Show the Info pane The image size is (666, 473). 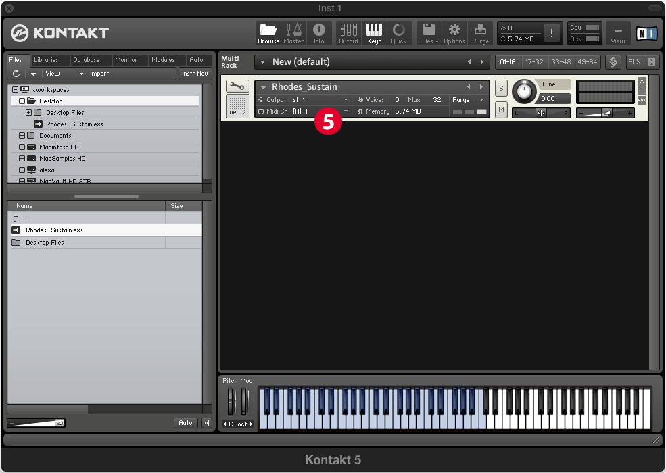(x=318, y=33)
